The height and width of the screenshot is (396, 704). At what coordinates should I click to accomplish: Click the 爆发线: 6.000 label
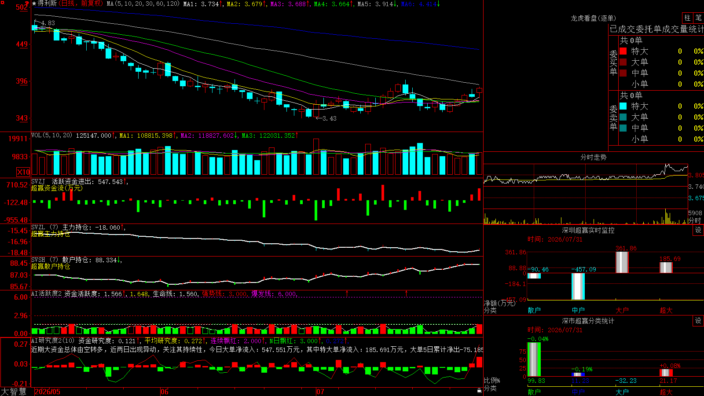274,293
